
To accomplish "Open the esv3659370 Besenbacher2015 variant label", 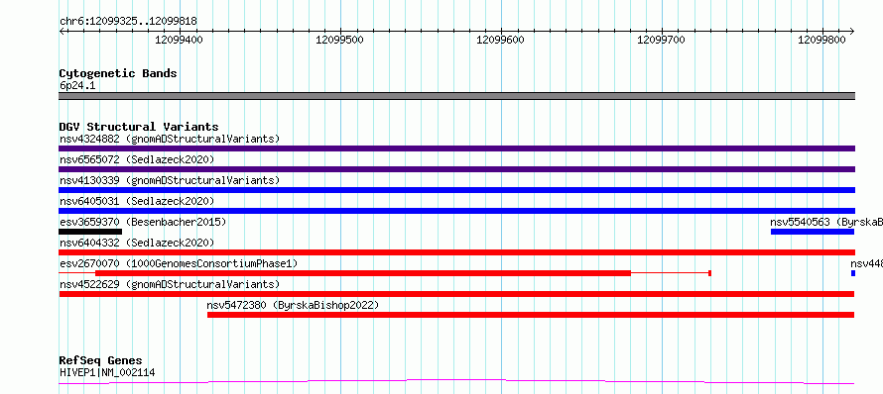I will point(143,222).
